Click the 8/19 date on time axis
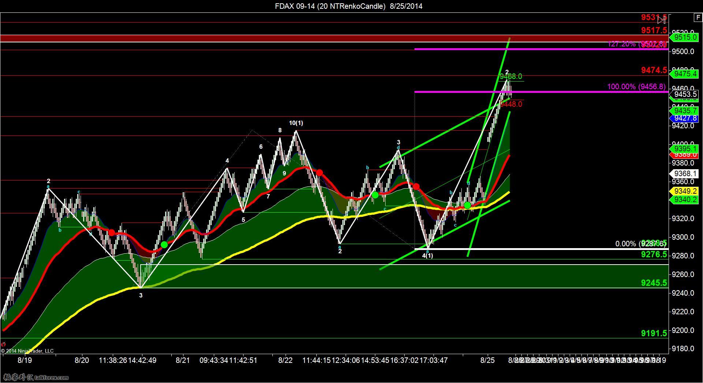This screenshot has width=703, height=383. point(25,360)
